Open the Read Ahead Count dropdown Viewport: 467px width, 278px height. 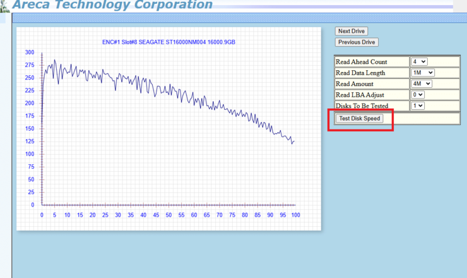pos(419,62)
